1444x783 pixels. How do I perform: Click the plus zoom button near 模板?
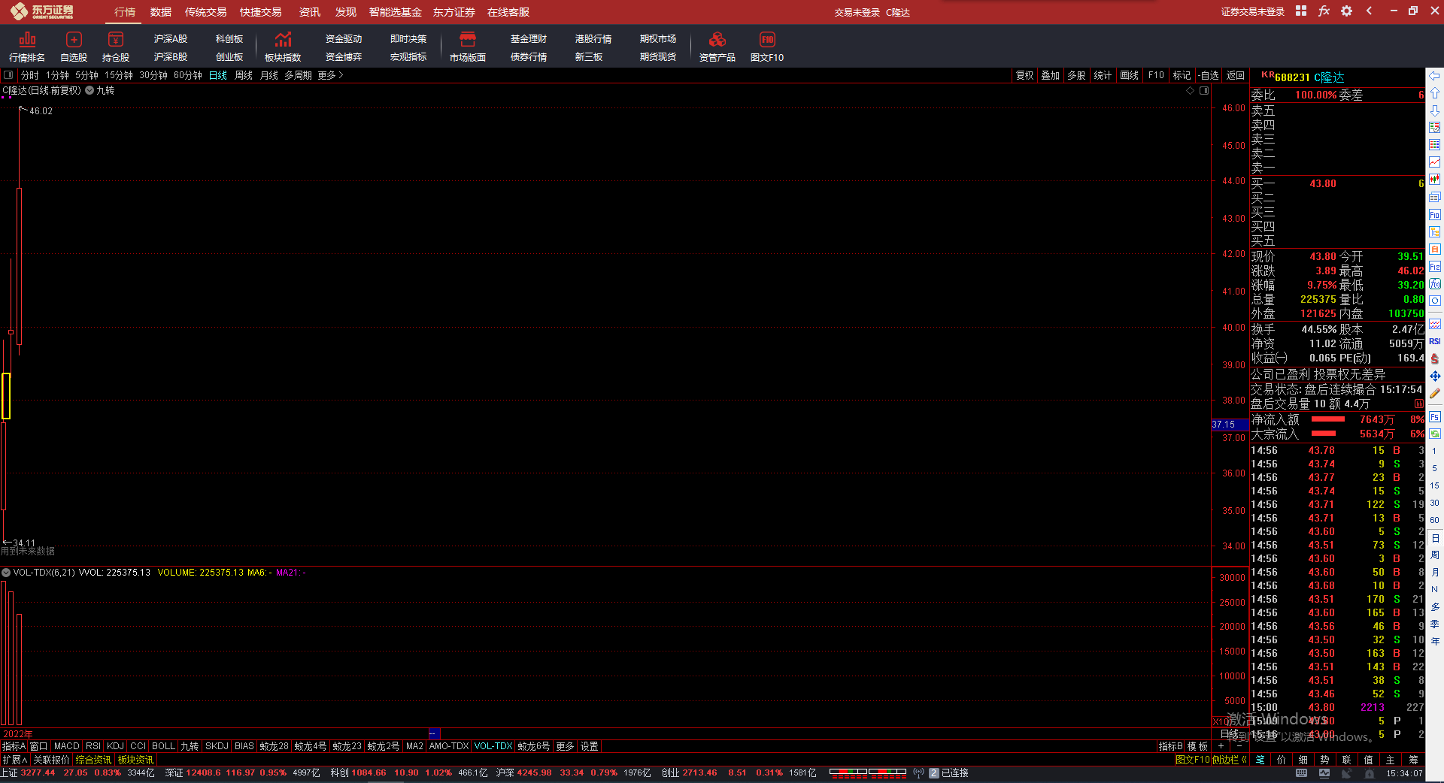[1221, 746]
